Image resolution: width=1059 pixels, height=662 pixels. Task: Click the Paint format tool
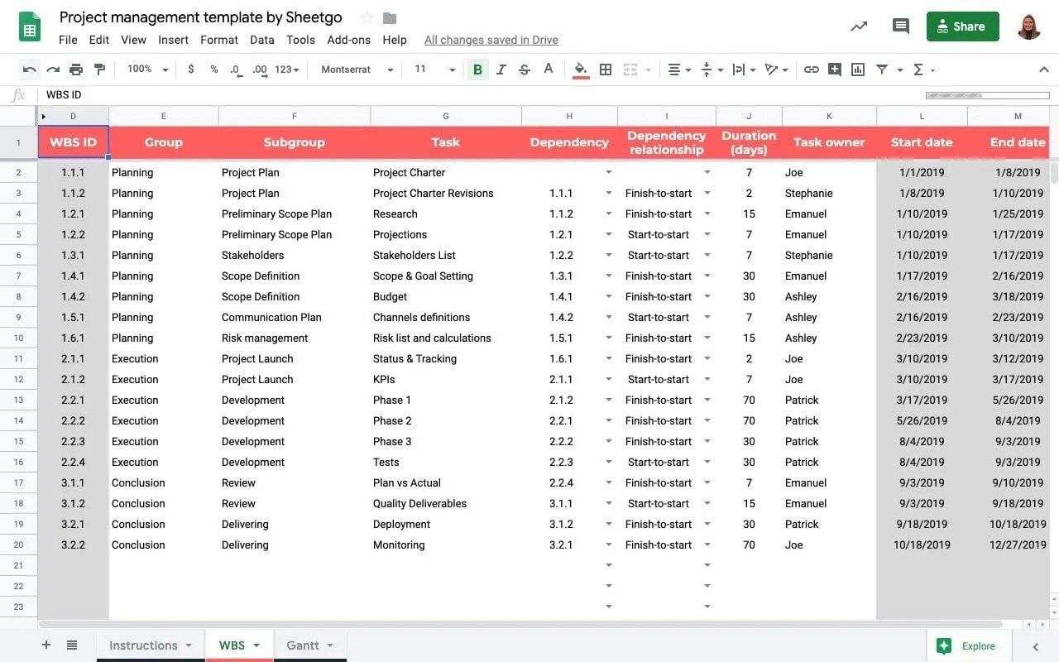point(99,70)
